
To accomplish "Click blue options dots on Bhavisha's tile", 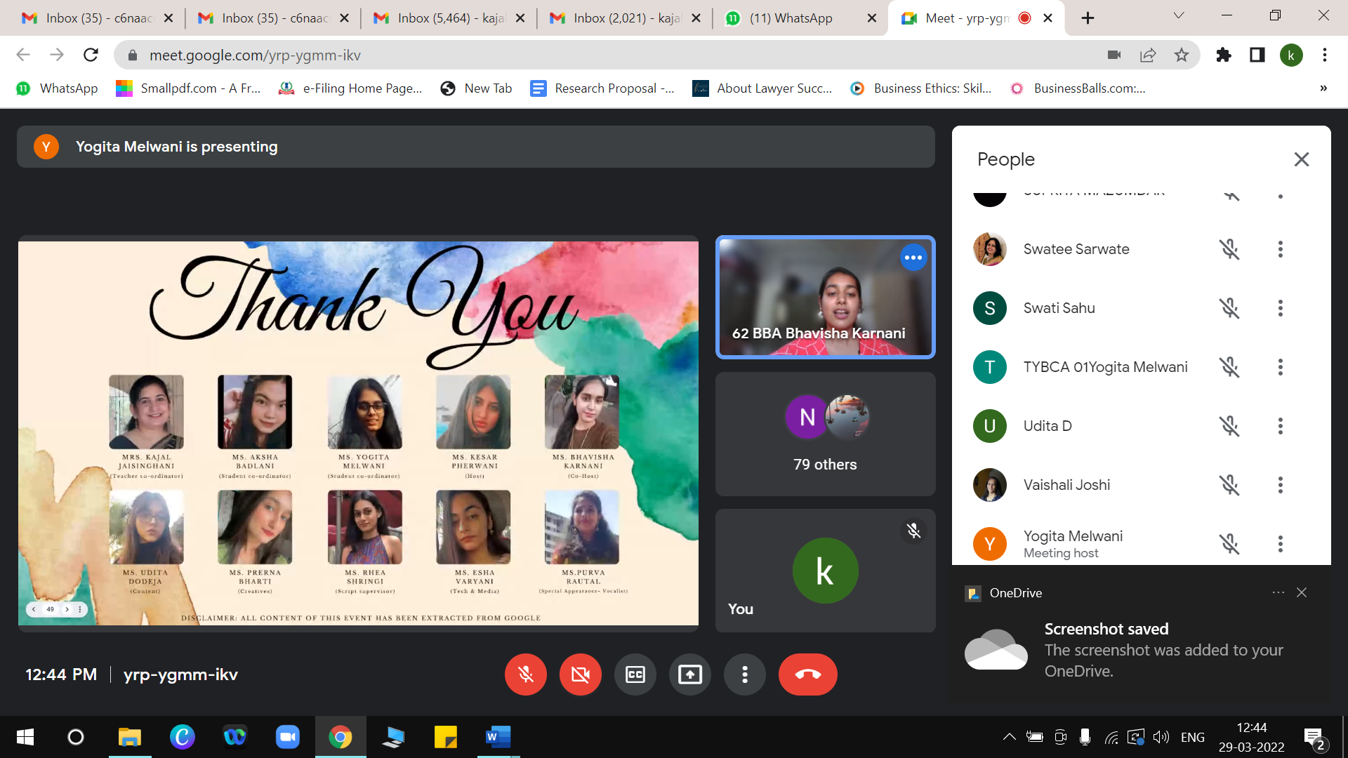I will pyautogui.click(x=913, y=258).
